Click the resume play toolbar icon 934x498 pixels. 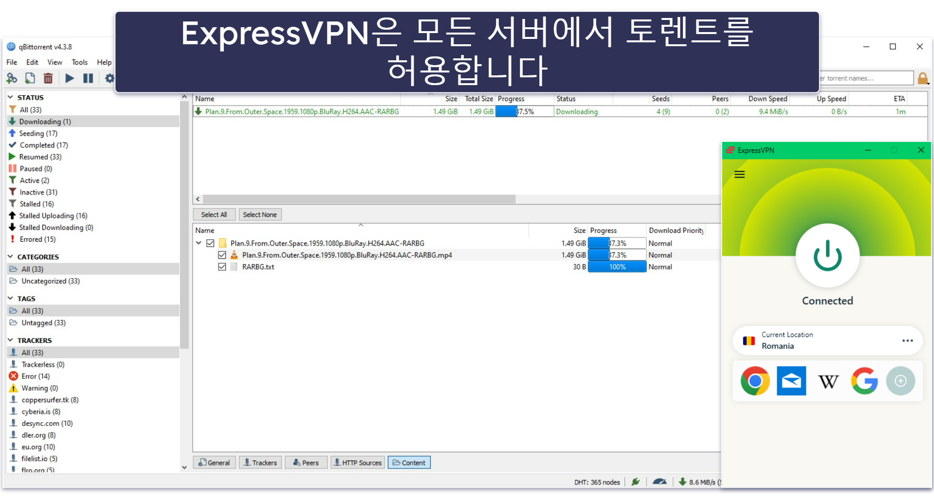(70, 78)
